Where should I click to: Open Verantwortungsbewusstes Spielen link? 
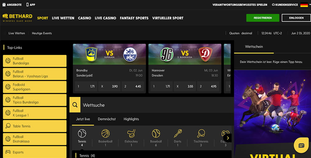point(240,5)
